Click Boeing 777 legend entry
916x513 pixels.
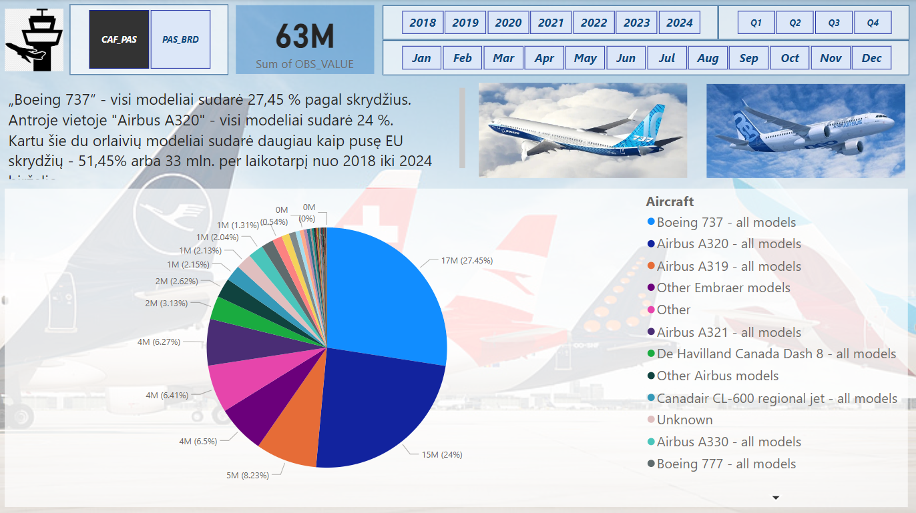point(721,464)
